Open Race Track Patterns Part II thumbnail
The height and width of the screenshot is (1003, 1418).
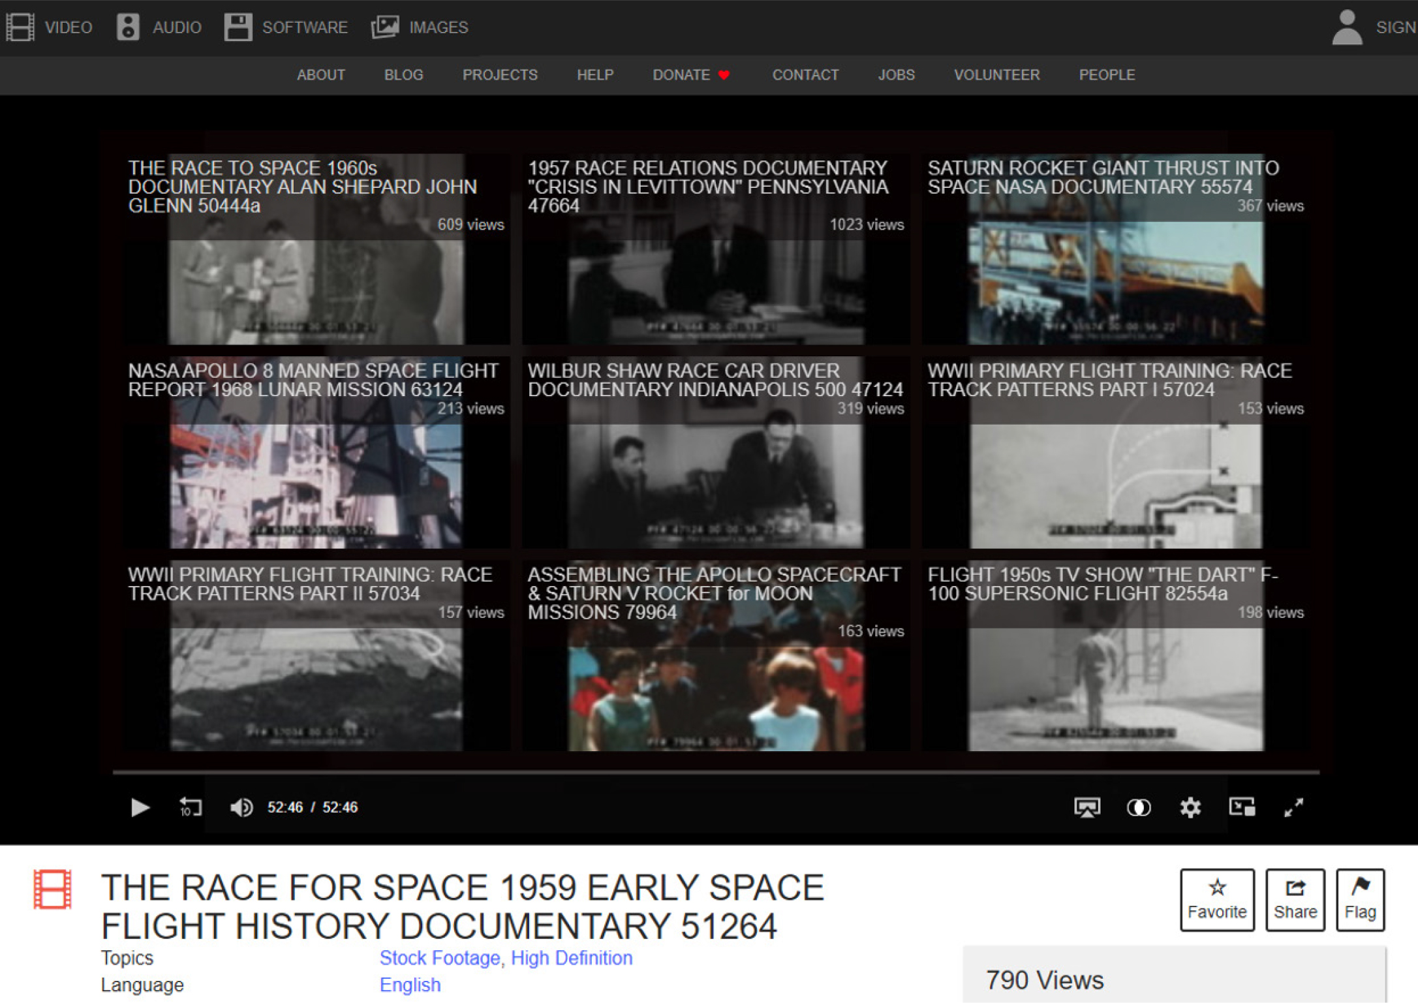pyautogui.click(x=316, y=656)
